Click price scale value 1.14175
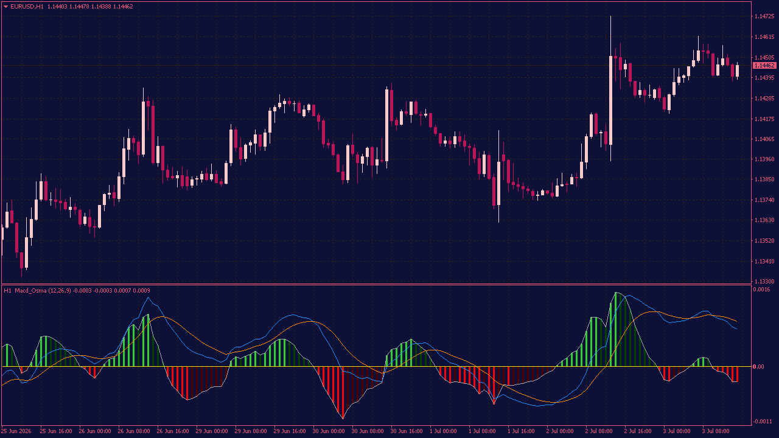Screen dimensions: 779x438 click(764, 119)
